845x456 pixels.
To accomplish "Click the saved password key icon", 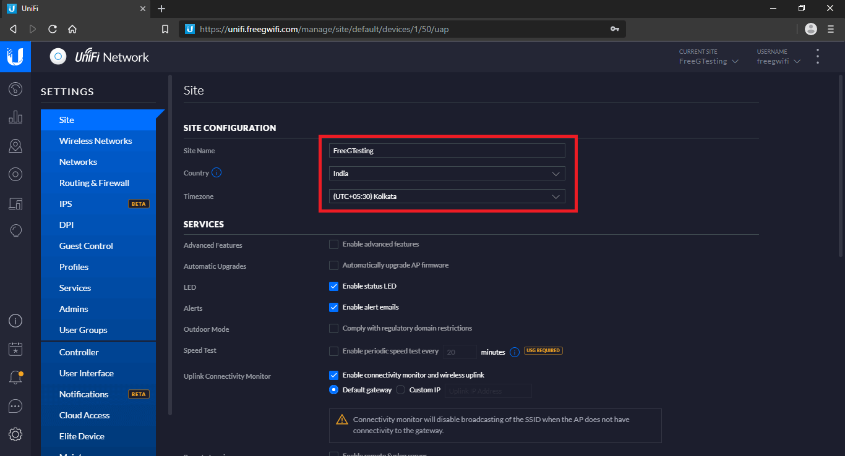I will pyautogui.click(x=614, y=29).
